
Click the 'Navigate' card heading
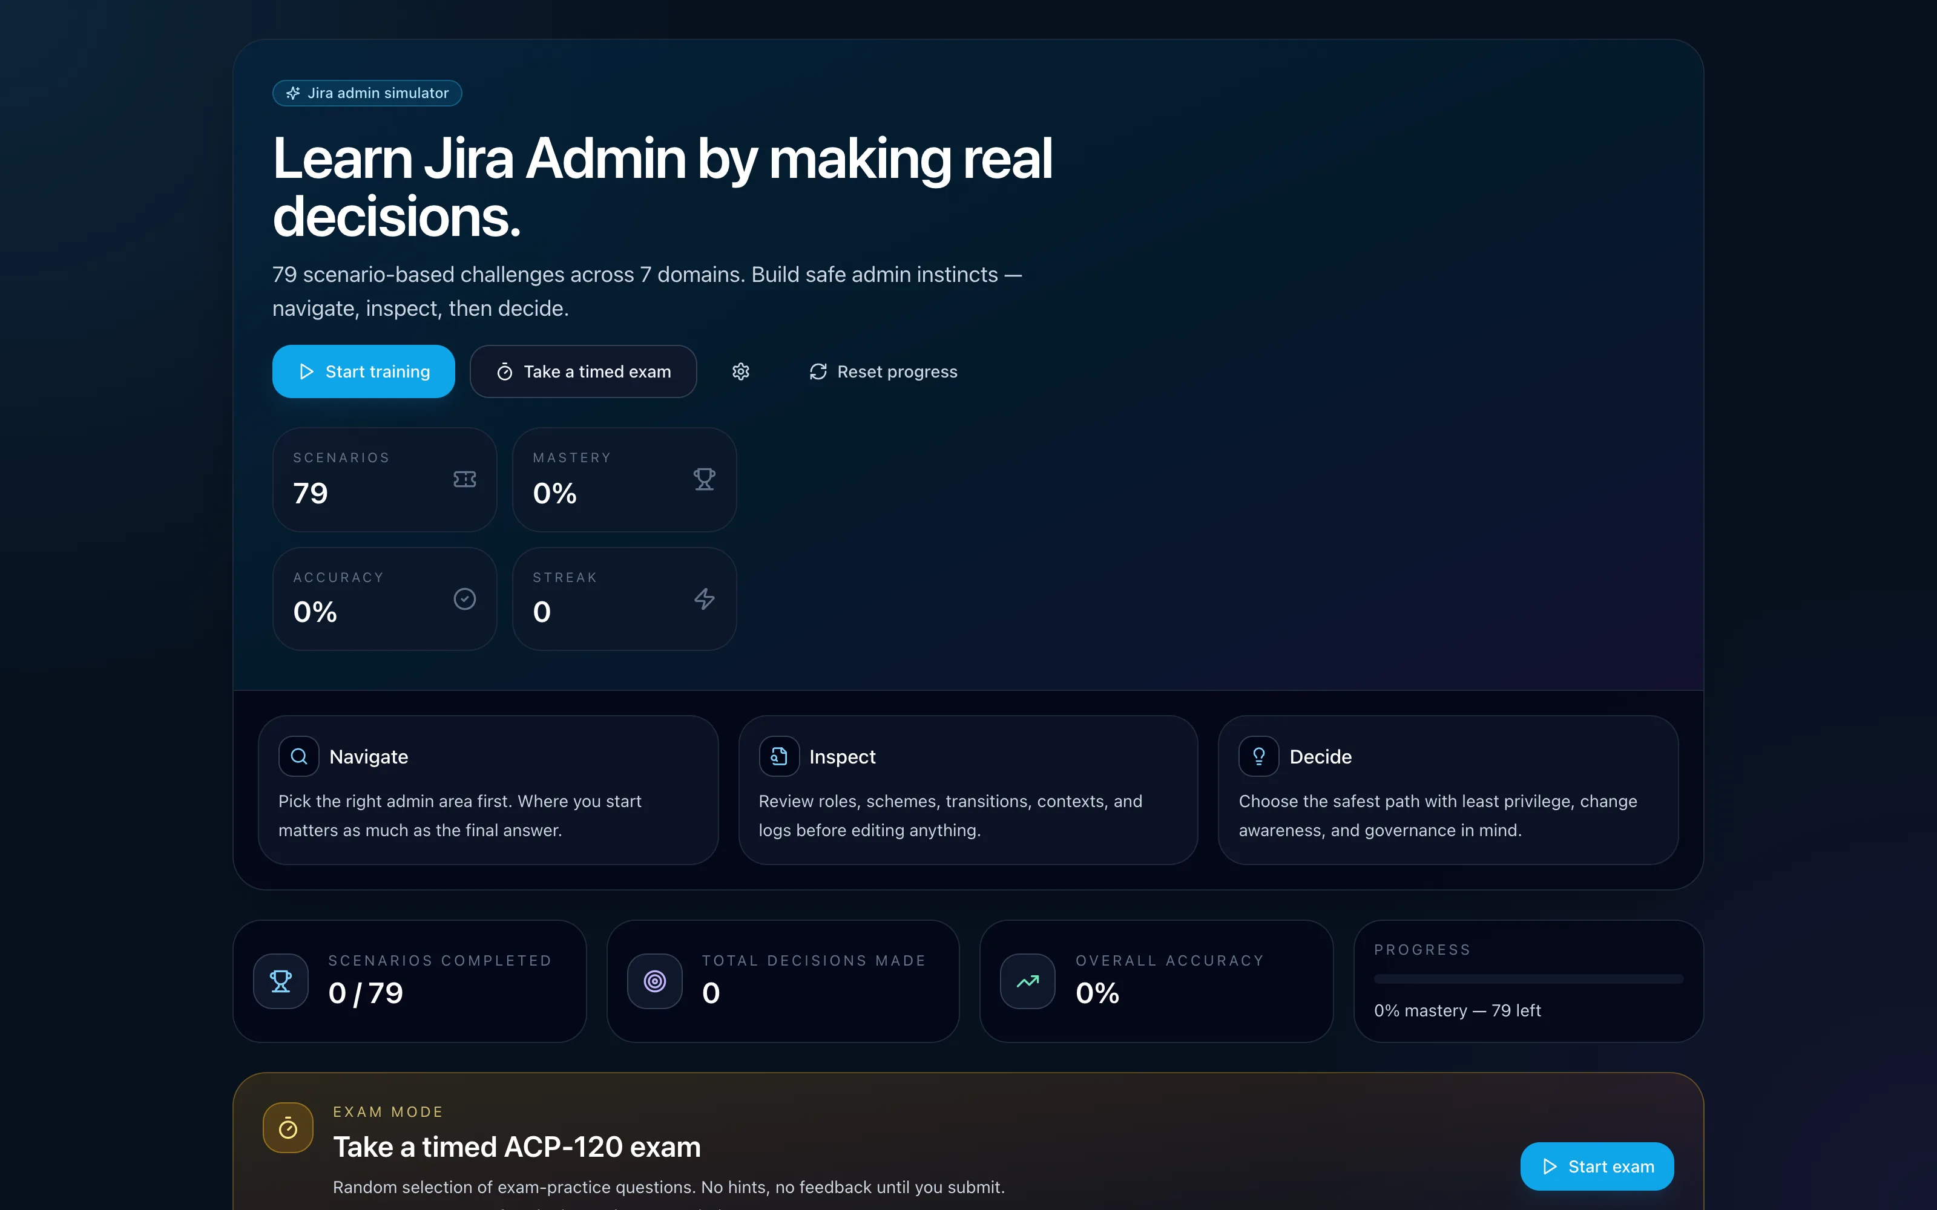click(369, 756)
